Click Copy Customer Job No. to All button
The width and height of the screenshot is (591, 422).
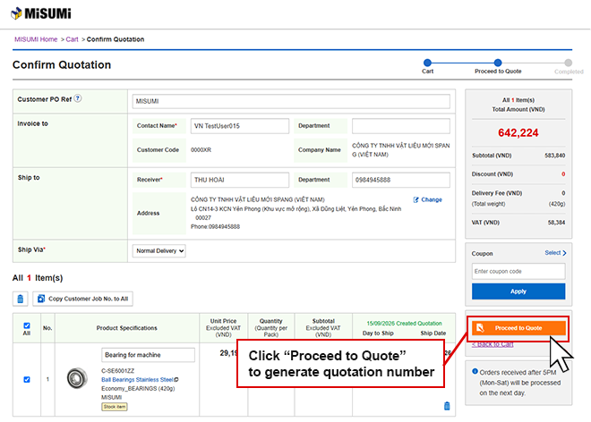[x=82, y=299]
